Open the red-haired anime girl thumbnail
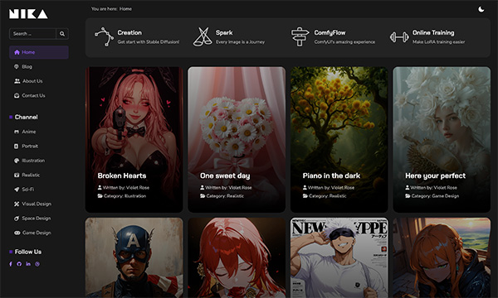Screen dimensions: 498x298 coord(237,257)
